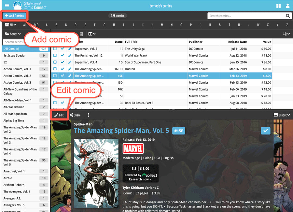This screenshot has height=212, width=293.
Task: Tick the checkbox for issue 16.HU Hunted
Action: (x=55, y=69)
